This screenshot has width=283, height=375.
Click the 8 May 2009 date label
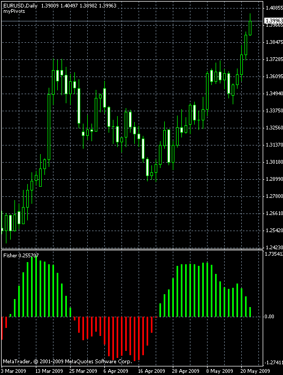point(220,371)
